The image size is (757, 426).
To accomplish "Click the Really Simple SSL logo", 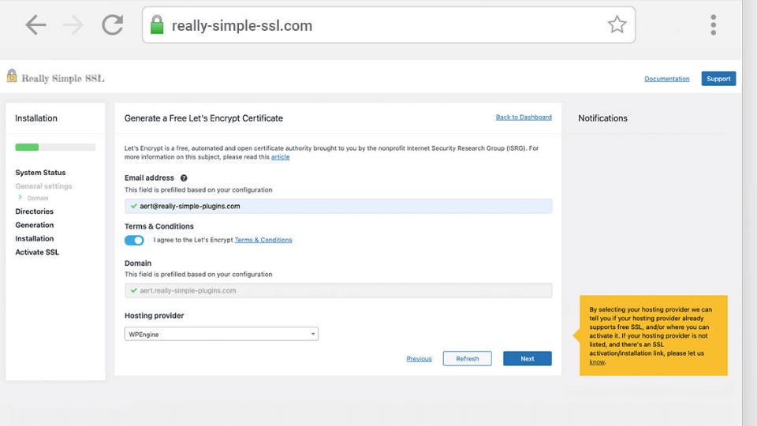I will (55, 77).
